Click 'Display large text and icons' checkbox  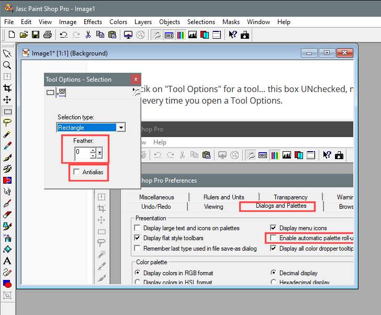[137, 228]
